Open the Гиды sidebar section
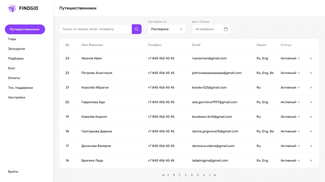 coord(12,39)
